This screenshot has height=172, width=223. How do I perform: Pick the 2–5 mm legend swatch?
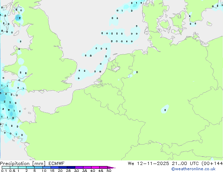(x=30, y=167)
